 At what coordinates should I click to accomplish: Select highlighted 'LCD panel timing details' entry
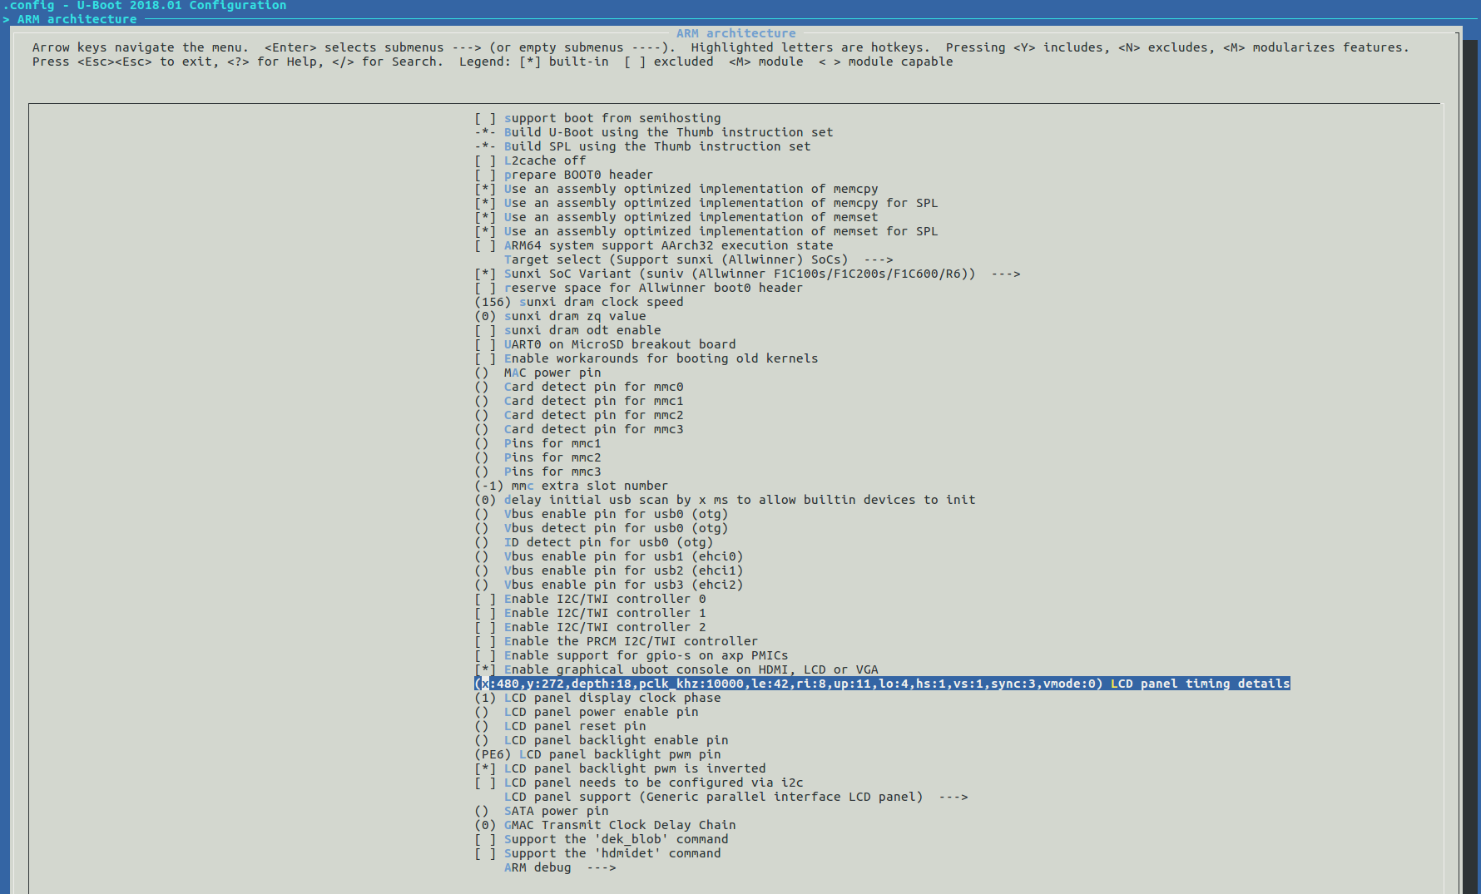(x=882, y=684)
